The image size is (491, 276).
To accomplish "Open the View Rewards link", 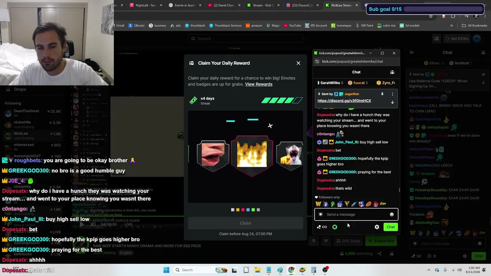I will [x=259, y=84].
